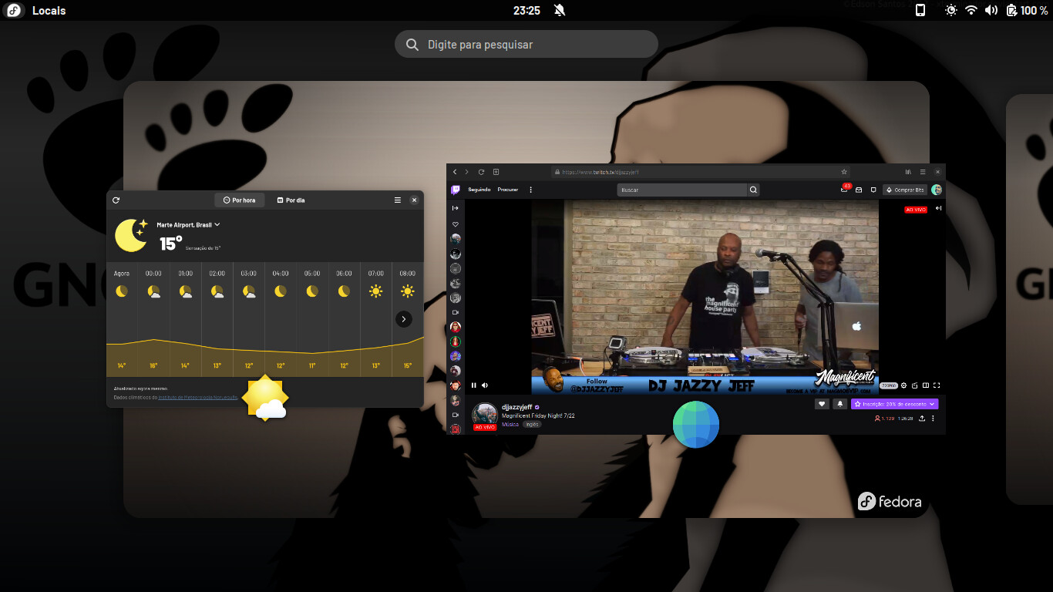This screenshot has width=1053, height=592.
Task: Open the browser hamburger menu
Action: pyautogui.click(x=923, y=172)
